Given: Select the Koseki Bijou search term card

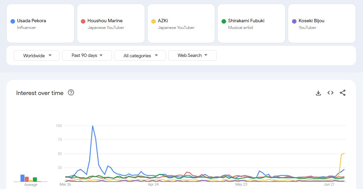Looking at the screenshot, I should pos(322,23).
